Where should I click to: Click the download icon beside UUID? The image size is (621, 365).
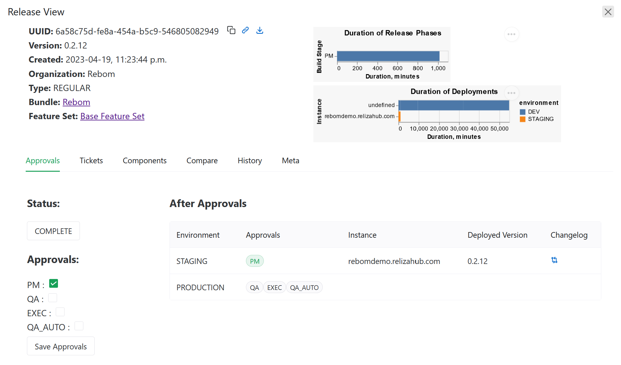pos(260,30)
